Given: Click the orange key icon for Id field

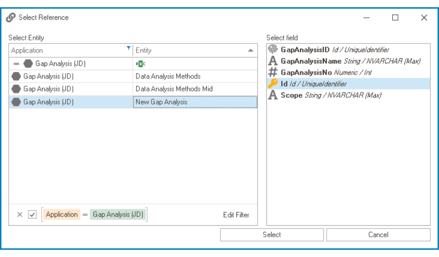Looking at the screenshot, I should [x=273, y=84].
